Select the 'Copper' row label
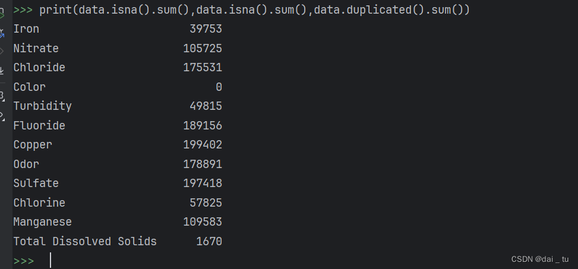Image resolution: width=578 pixels, height=269 pixels. [x=33, y=145]
